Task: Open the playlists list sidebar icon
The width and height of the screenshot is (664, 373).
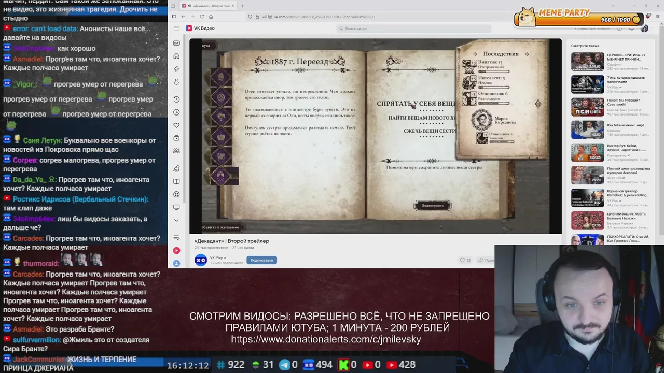Action: click(x=176, y=238)
